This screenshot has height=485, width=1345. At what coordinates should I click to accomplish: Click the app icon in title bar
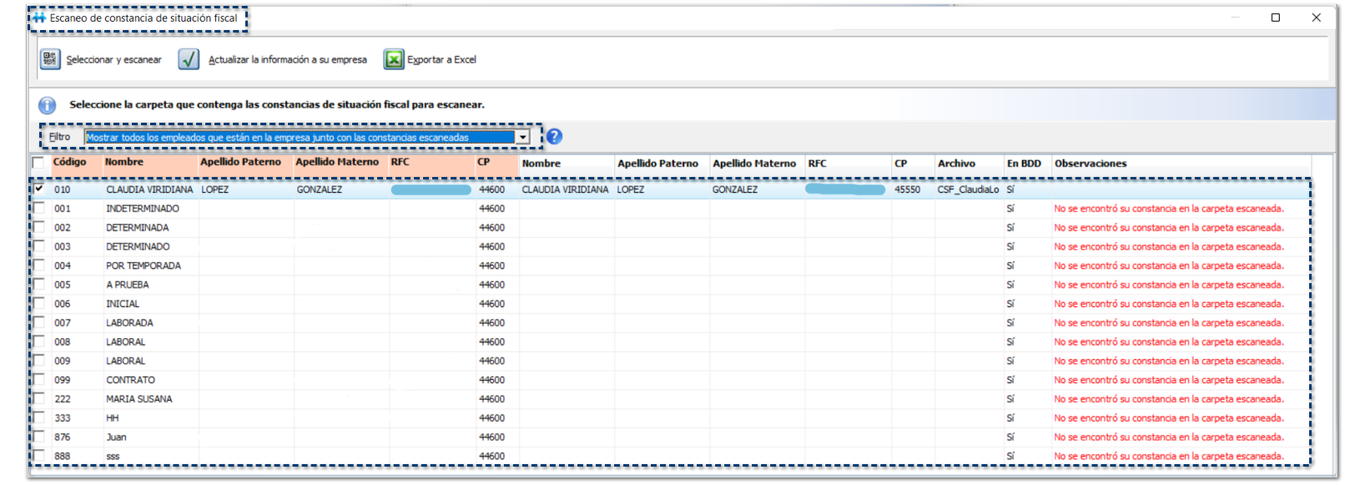[39, 18]
